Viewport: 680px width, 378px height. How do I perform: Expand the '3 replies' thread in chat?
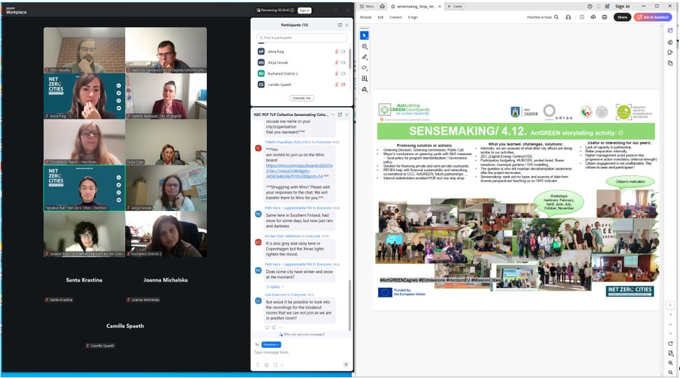[x=273, y=287]
